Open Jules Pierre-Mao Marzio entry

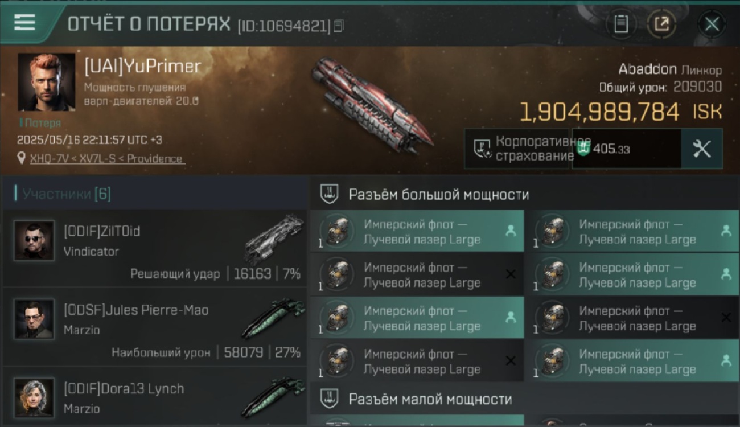[x=155, y=327]
